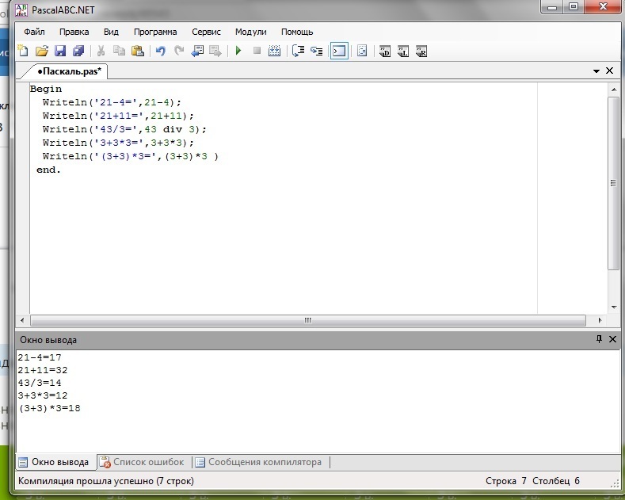Maximize the PascalABC.NET window
625x500 pixels.
574,7
